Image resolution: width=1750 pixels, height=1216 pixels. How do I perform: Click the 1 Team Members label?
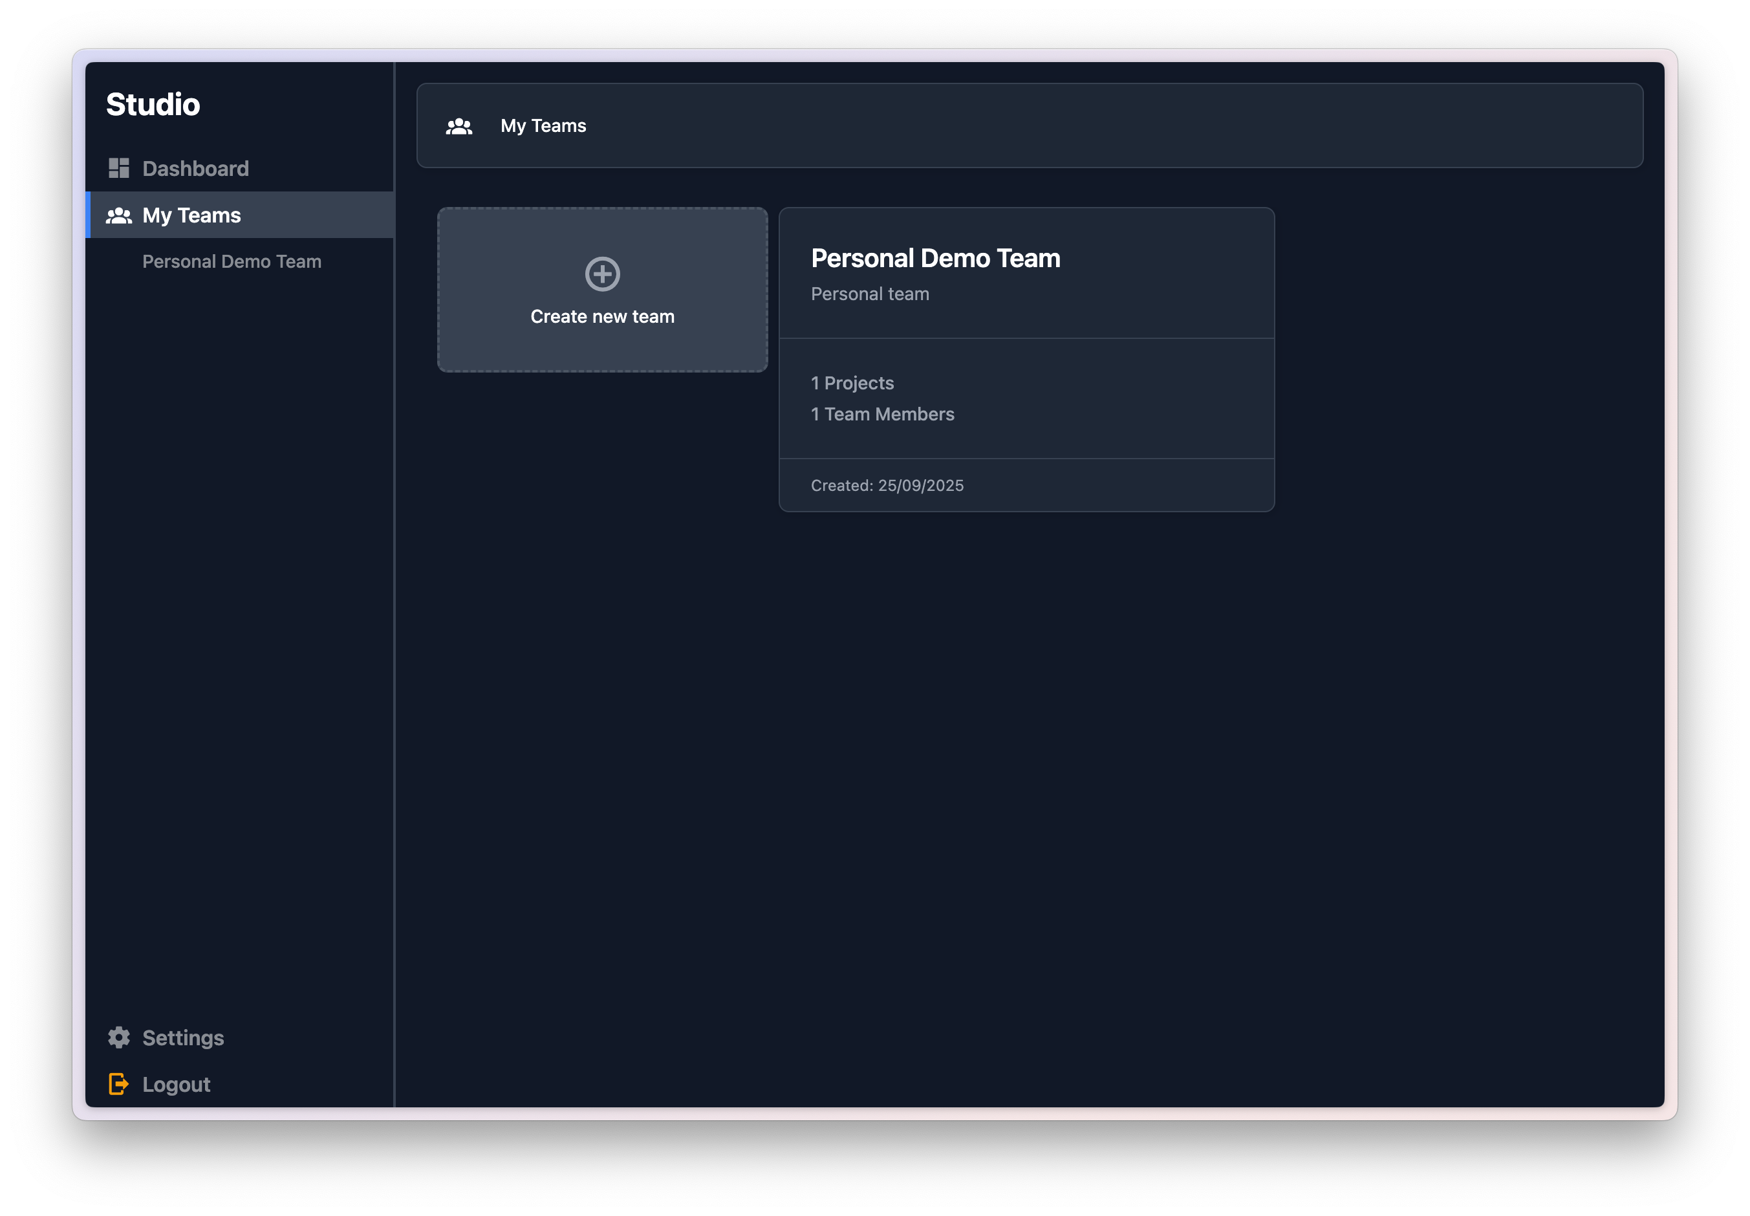[x=882, y=415]
